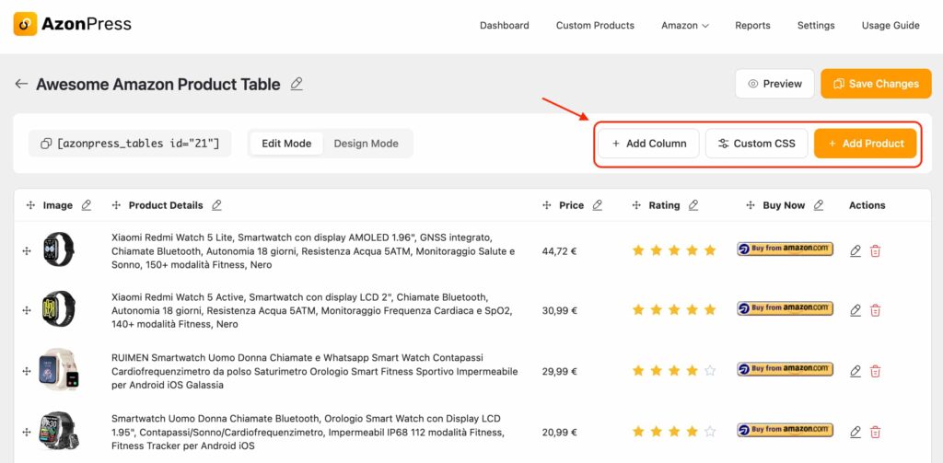The width and height of the screenshot is (943, 463).
Task: Open the Usage Guide
Action: click(x=891, y=25)
